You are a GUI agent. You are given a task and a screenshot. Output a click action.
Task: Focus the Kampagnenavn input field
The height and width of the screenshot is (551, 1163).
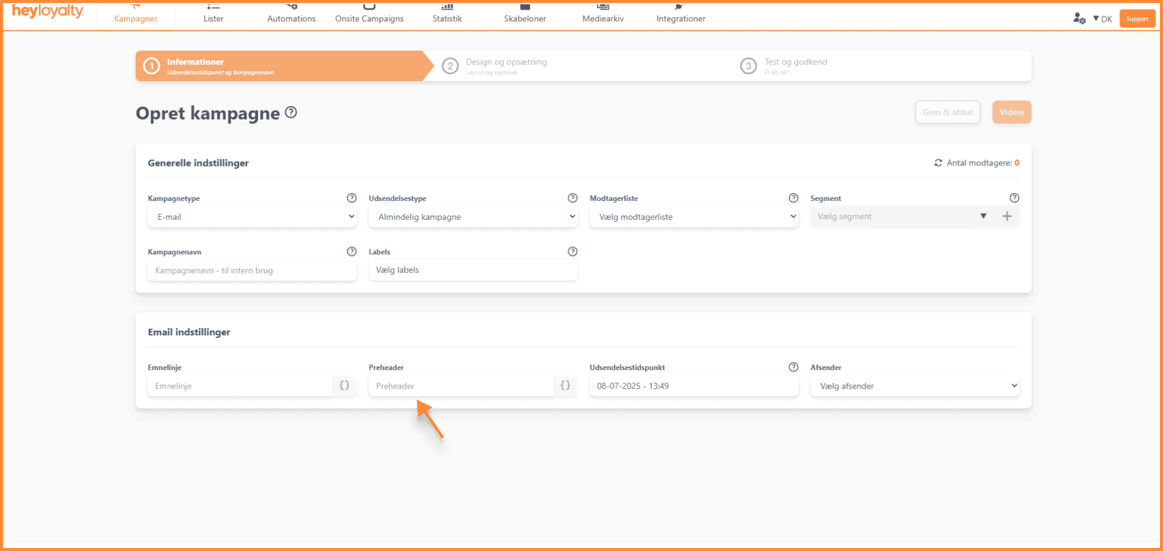(252, 271)
